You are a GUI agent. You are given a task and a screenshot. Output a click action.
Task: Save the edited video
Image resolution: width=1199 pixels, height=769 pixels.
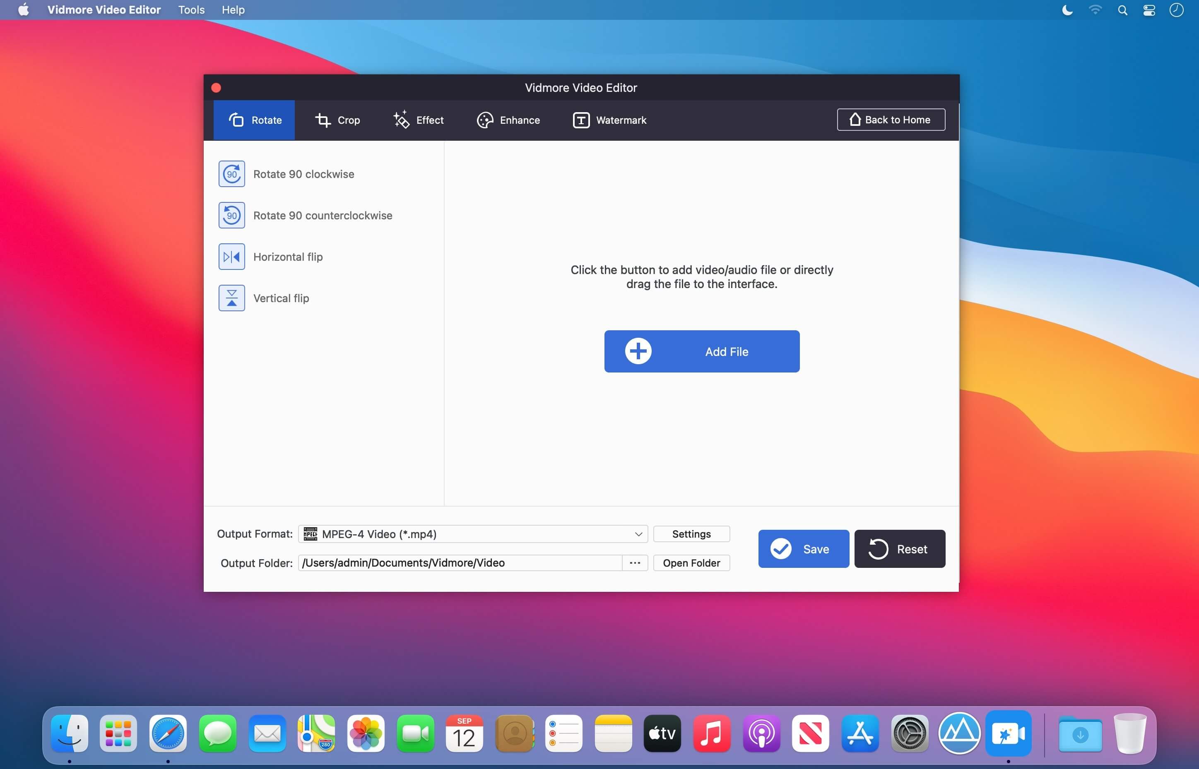tap(804, 549)
